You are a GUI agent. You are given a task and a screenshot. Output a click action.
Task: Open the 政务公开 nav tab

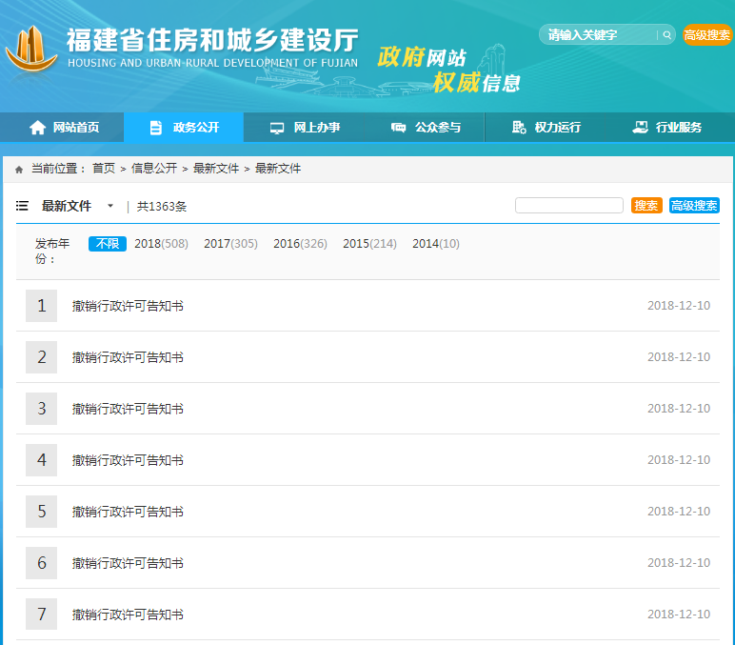pos(184,127)
